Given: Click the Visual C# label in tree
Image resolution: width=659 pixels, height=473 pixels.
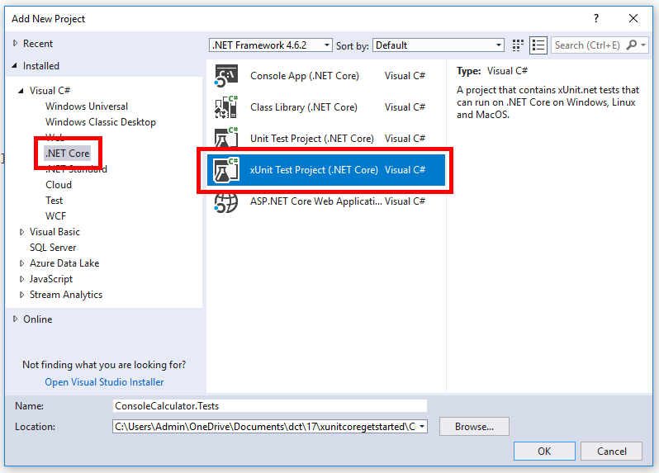Looking at the screenshot, I should coord(50,90).
